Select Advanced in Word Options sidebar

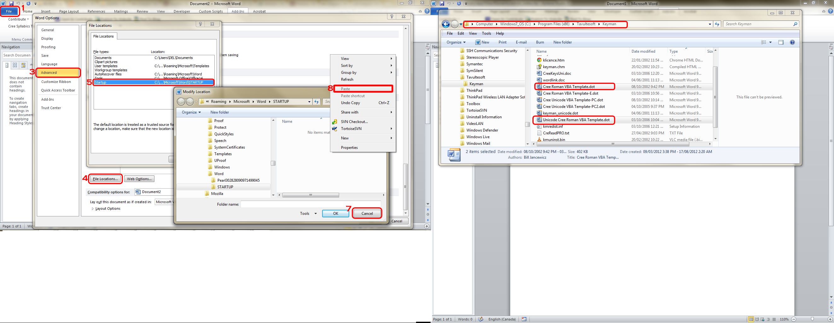pyautogui.click(x=58, y=73)
